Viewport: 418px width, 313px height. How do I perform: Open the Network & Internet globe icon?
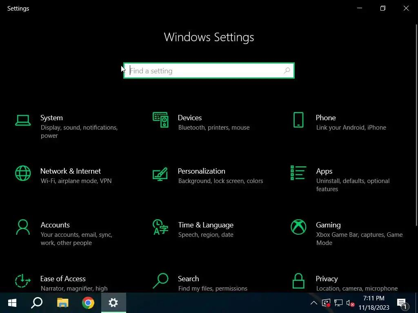tap(23, 173)
